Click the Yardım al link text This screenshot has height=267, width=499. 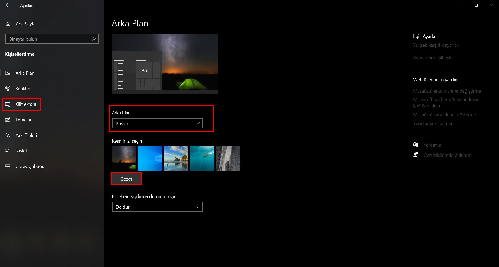pyautogui.click(x=433, y=145)
